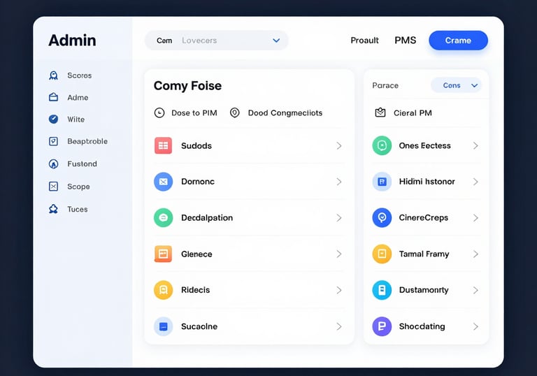Click the cyan Dustamonrty icon
Image resolution: width=537 pixels, height=376 pixels.
(382, 290)
